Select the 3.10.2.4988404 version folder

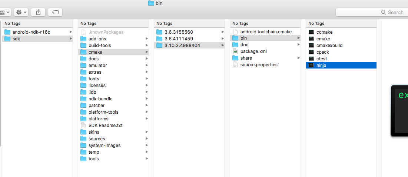(x=189, y=46)
